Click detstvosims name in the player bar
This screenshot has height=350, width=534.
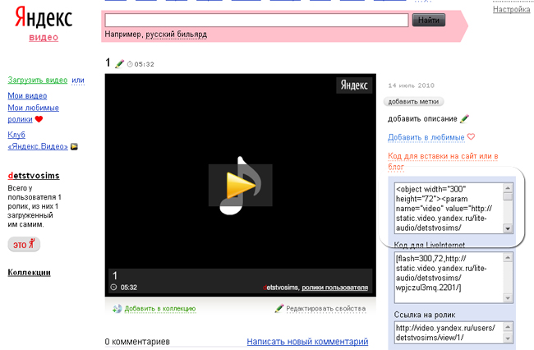[280, 288]
